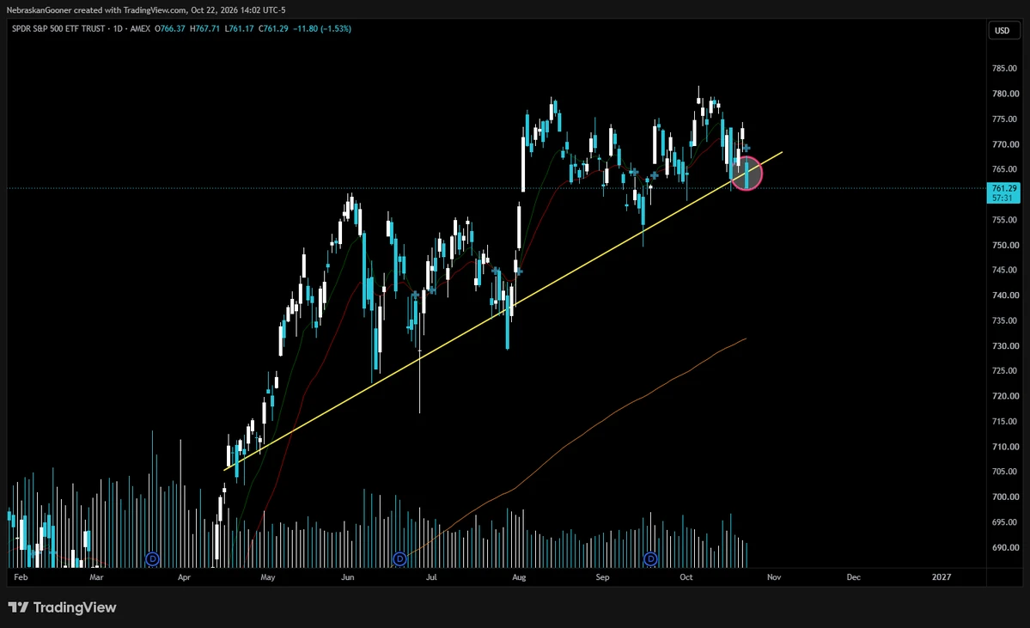Image resolution: width=1030 pixels, height=628 pixels.
Task: Click the 750.00 price scale label
Action: [x=1005, y=245]
